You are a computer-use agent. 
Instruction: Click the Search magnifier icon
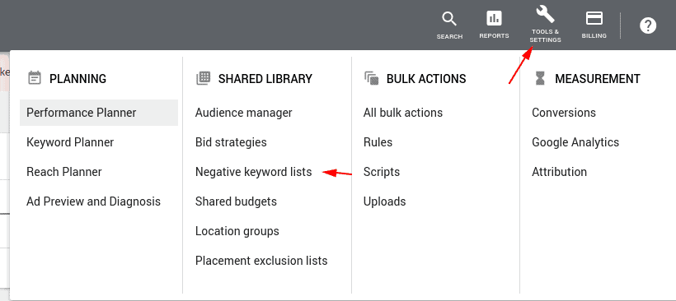point(449,19)
